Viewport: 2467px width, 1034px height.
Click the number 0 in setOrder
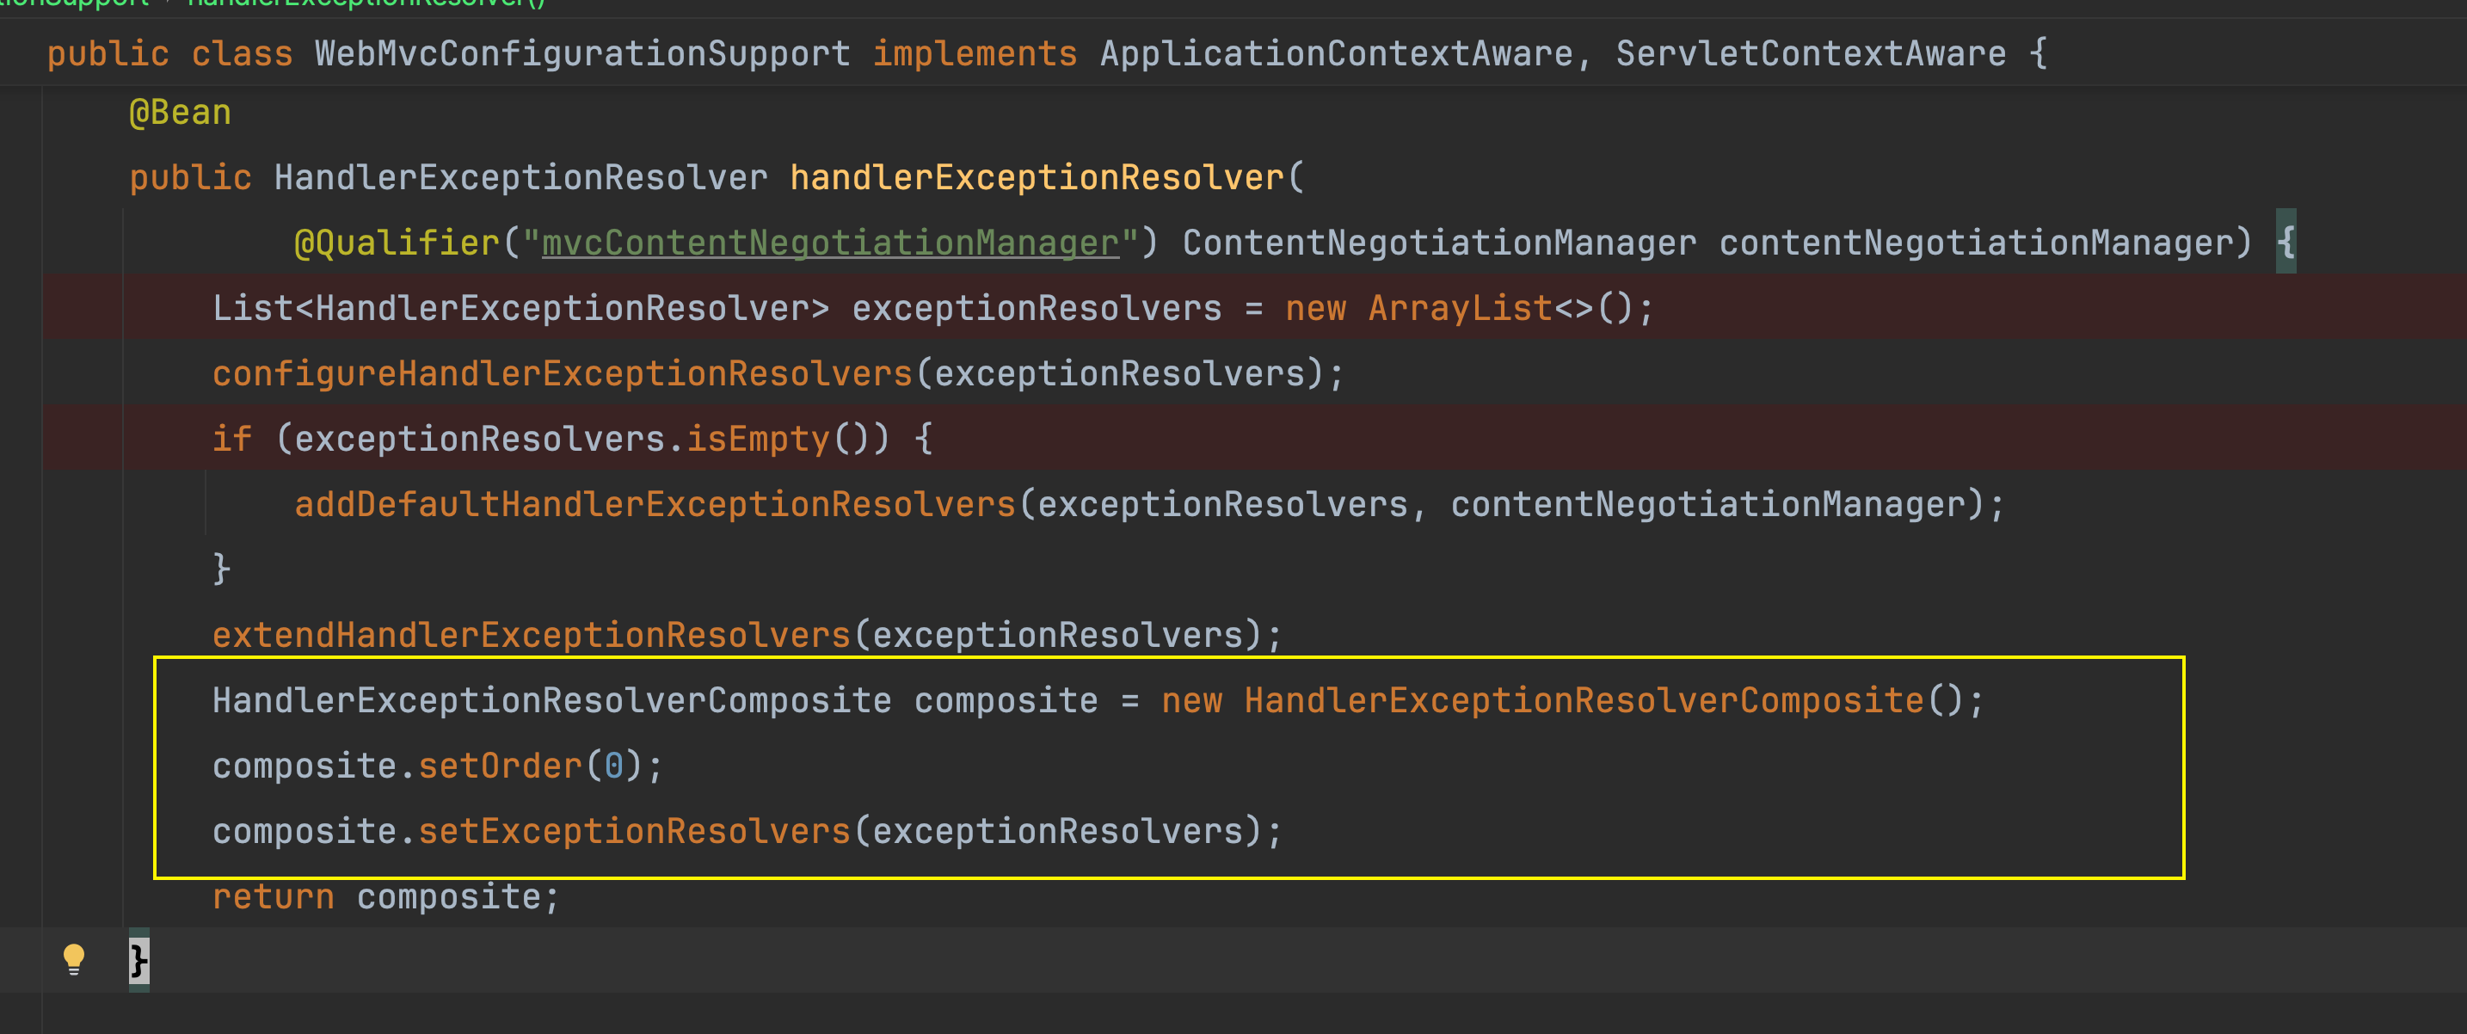[x=614, y=766]
